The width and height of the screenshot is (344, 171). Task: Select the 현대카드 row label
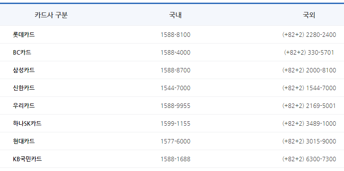pos(24,141)
